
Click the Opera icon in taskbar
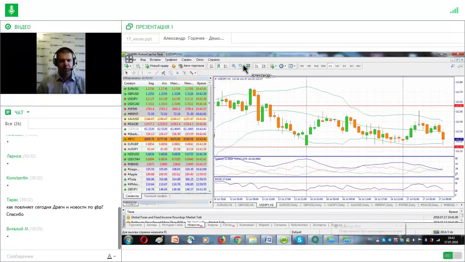[144, 240]
